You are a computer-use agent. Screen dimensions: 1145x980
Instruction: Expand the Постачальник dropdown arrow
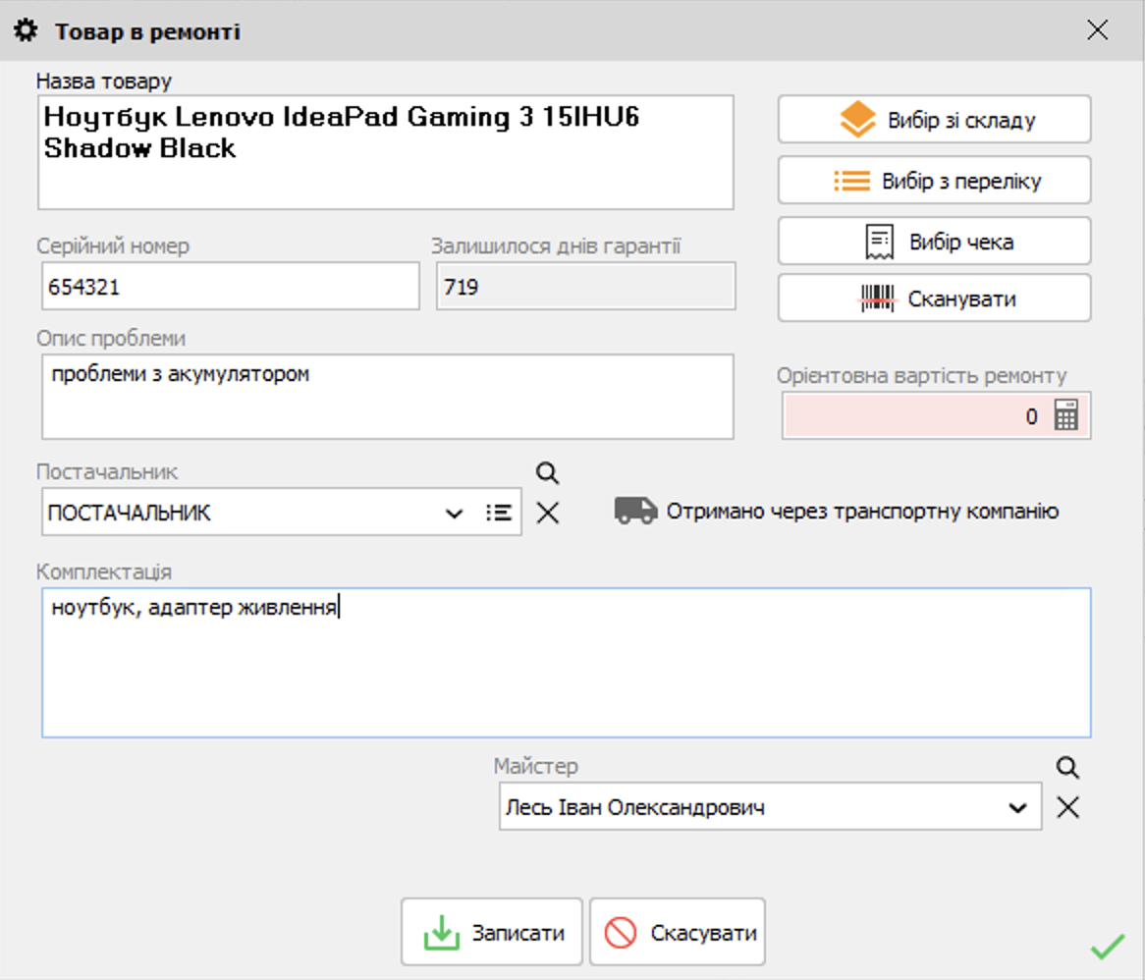(455, 514)
